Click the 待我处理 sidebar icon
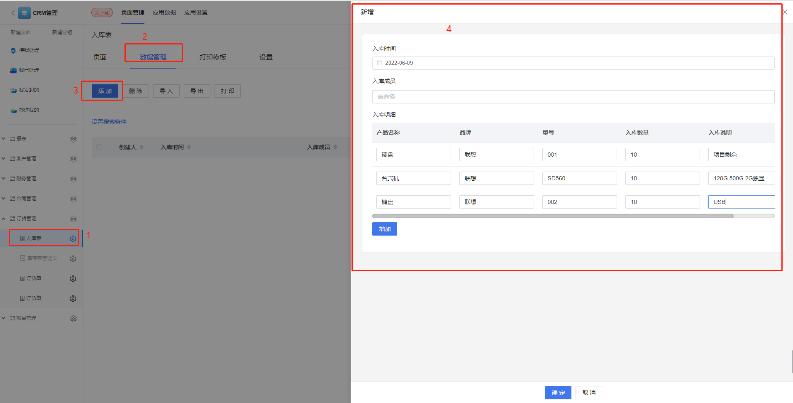Image resolution: width=793 pixels, height=403 pixels. pos(13,50)
